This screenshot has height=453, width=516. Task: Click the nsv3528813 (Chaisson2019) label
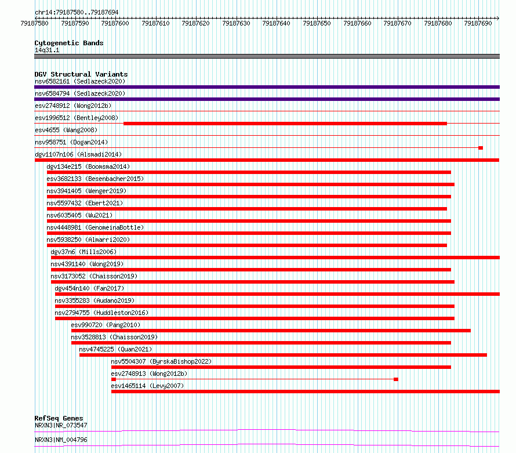(115, 337)
